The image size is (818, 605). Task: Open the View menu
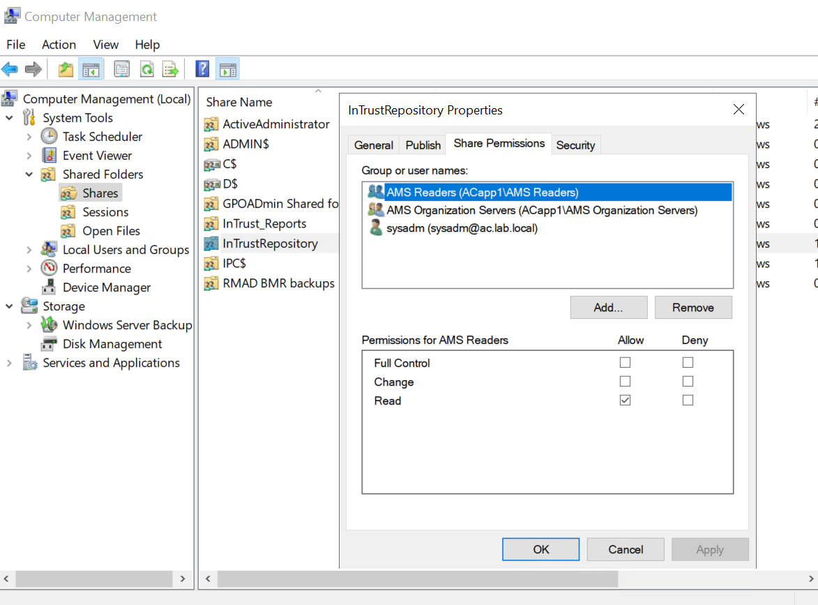click(x=105, y=45)
